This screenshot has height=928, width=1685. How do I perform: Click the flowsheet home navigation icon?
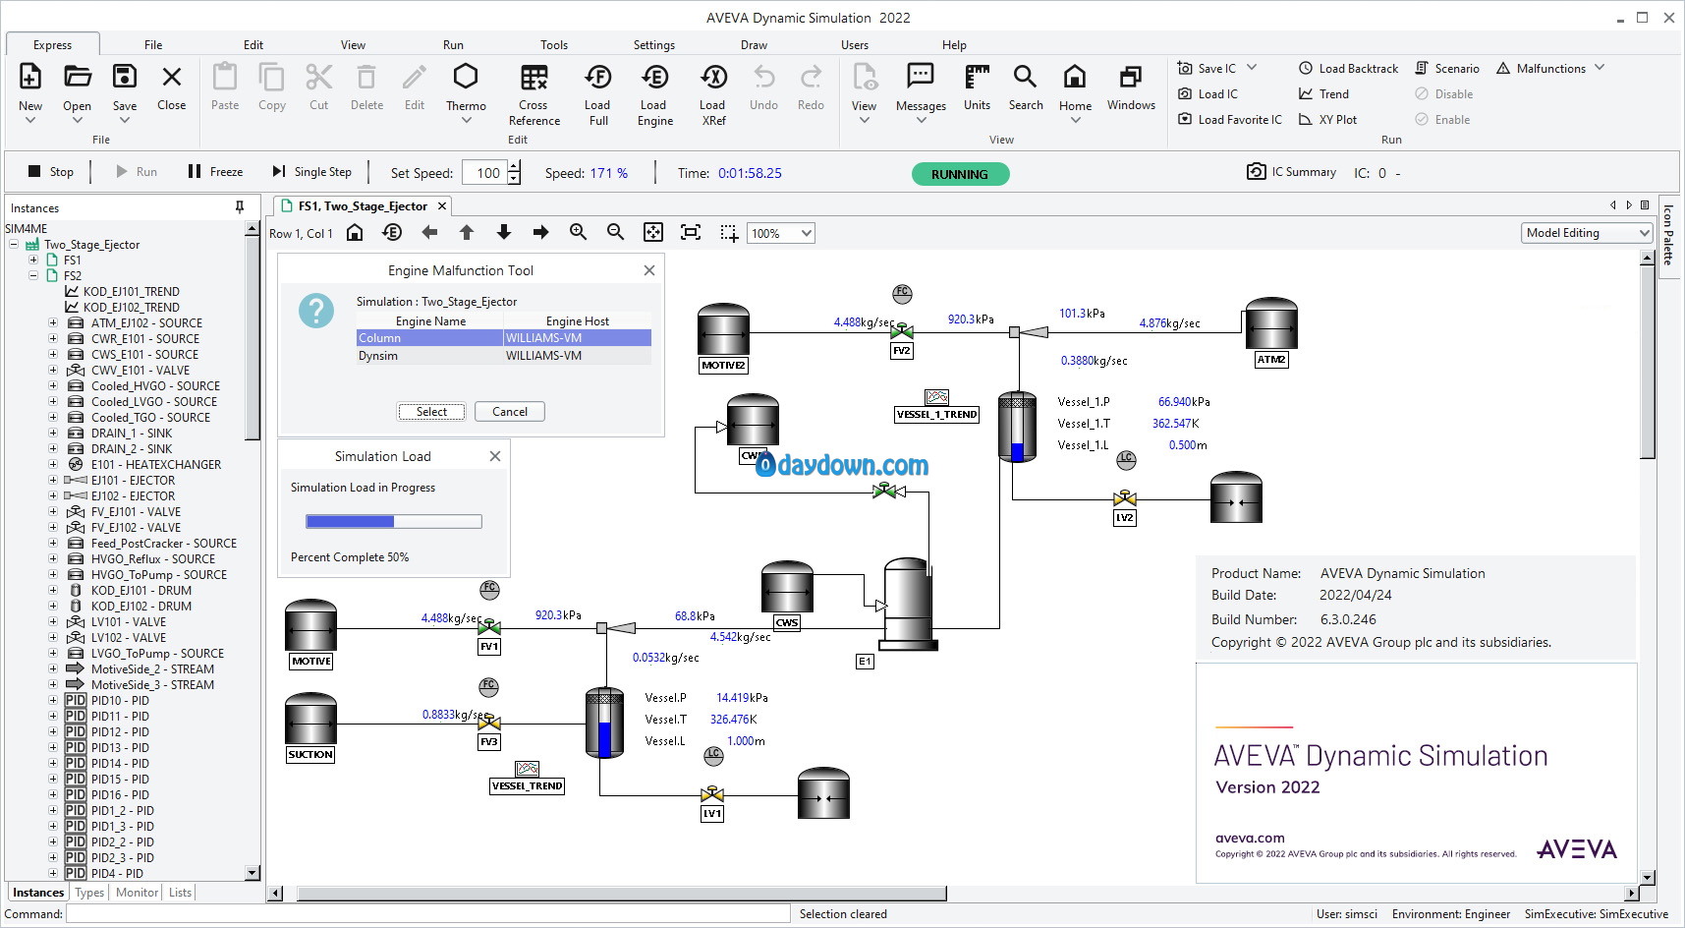[356, 232]
